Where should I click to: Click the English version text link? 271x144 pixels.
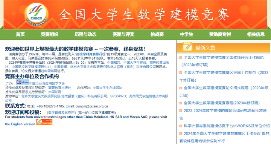pyautogui.click(x=20, y=124)
